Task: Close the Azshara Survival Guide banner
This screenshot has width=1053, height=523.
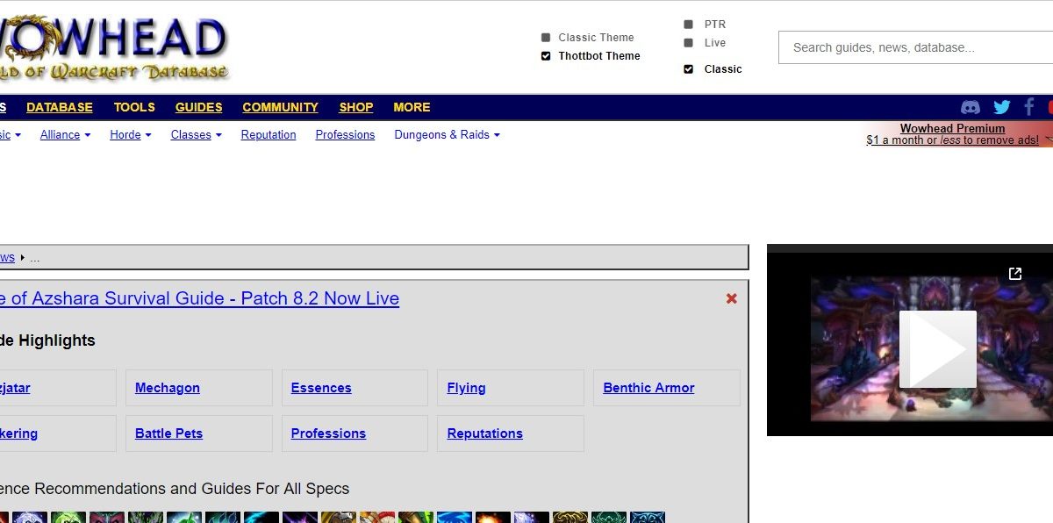Action: (731, 298)
